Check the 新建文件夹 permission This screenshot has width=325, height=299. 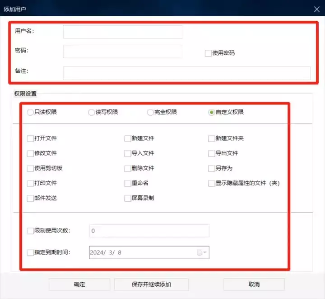tap(211, 138)
